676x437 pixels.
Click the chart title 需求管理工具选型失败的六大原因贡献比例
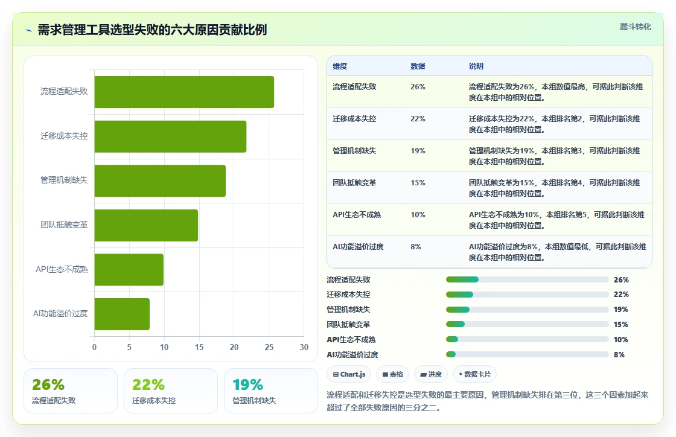[x=152, y=30]
